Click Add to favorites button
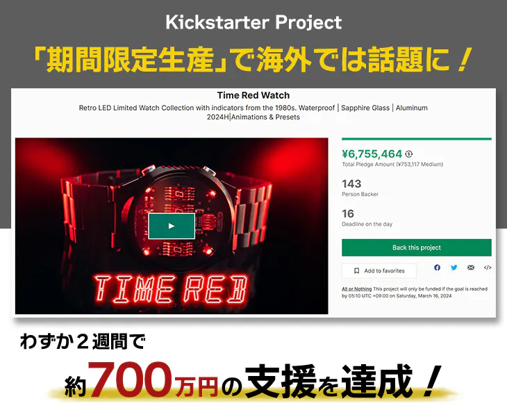The height and width of the screenshot is (417, 507). [379, 271]
